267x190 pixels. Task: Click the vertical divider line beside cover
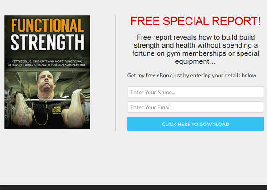(x=116, y=73)
